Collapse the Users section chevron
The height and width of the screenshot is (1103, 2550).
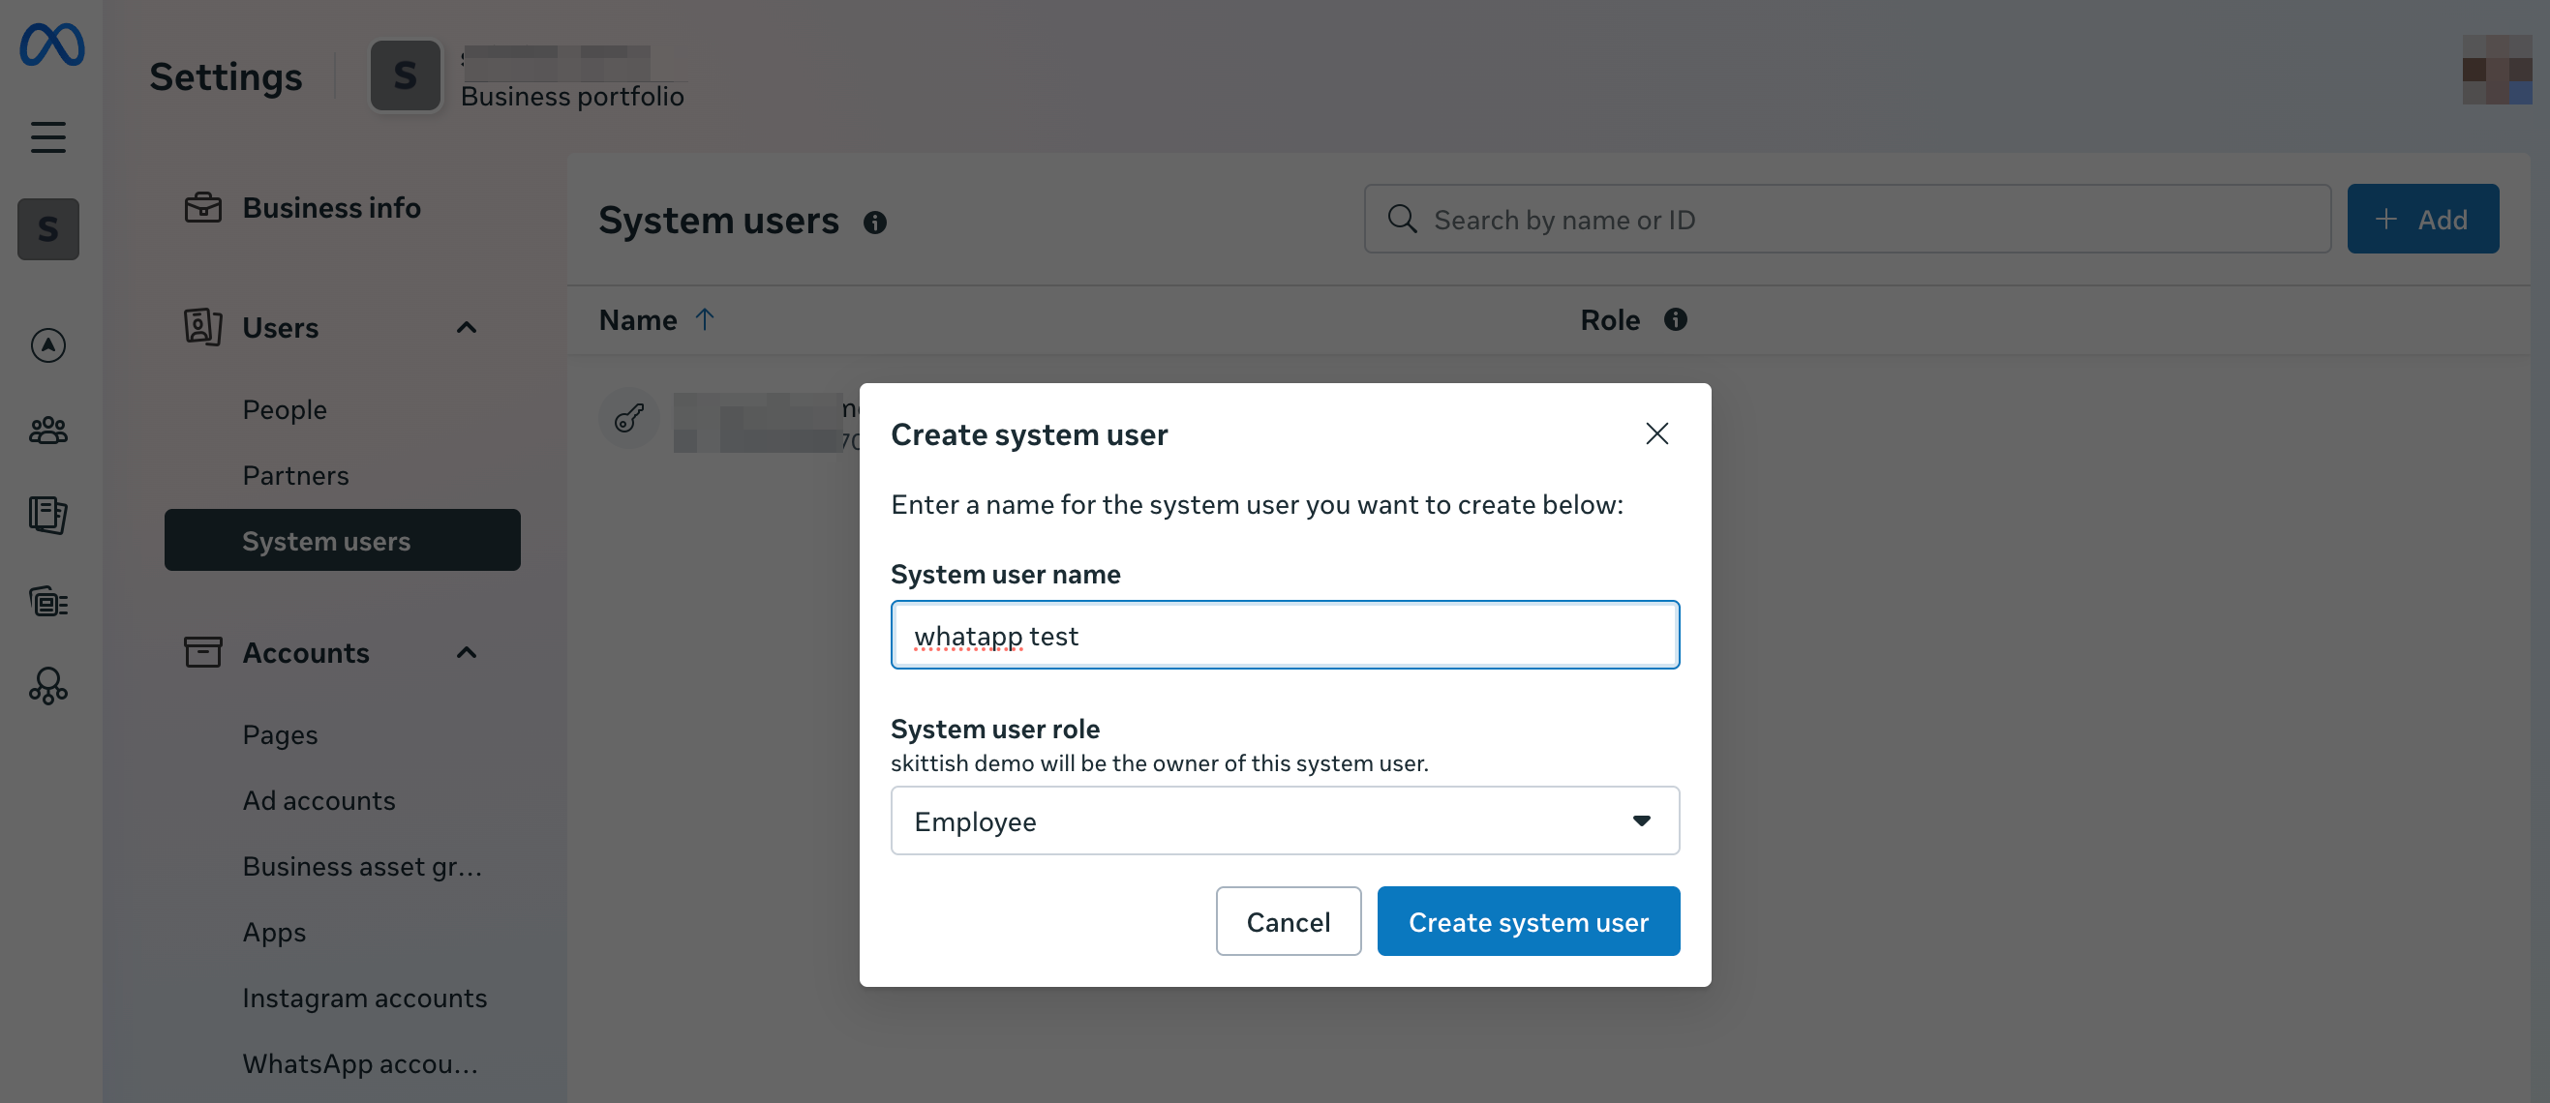tap(467, 327)
